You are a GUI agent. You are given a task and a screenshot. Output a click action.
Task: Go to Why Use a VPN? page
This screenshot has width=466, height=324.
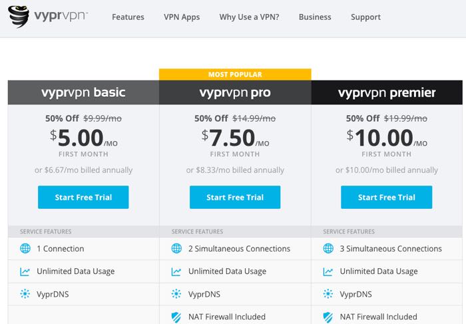[250, 17]
